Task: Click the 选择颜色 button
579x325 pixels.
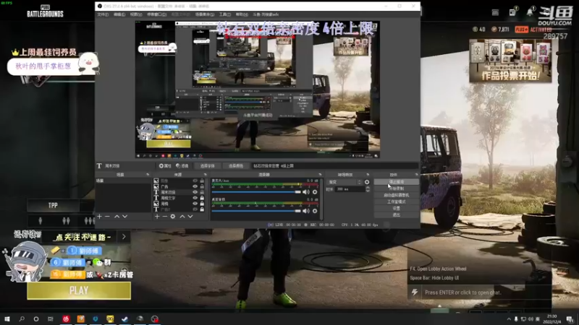Action: [236, 166]
